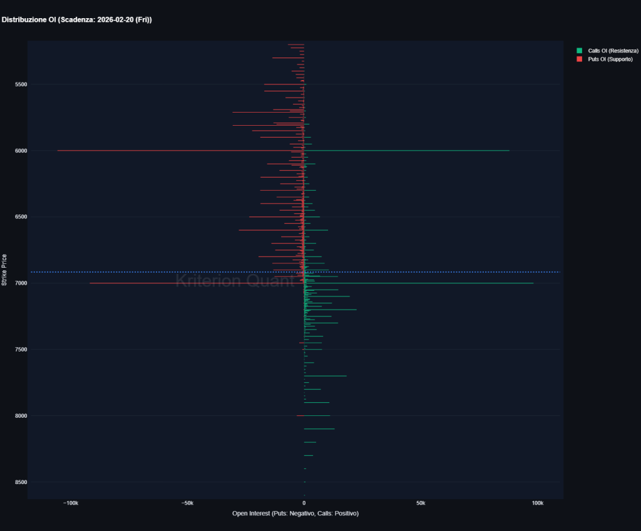Click the −100k x-axis tick label

[x=71, y=502]
